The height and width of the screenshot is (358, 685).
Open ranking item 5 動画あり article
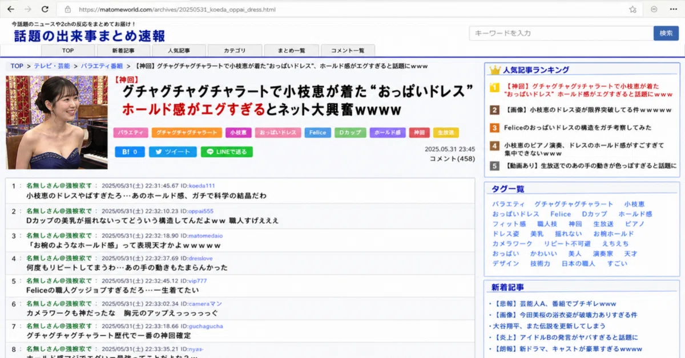[590, 166]
